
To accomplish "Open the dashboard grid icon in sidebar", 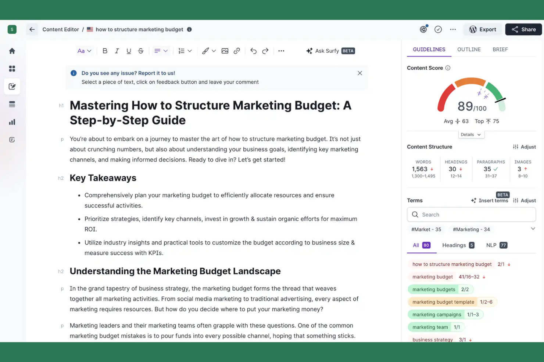I will pos(12,69).
